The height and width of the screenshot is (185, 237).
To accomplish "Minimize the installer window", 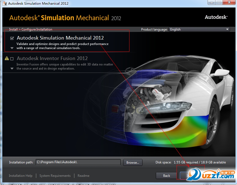I will pyautogui.click(x=212, y=2).
